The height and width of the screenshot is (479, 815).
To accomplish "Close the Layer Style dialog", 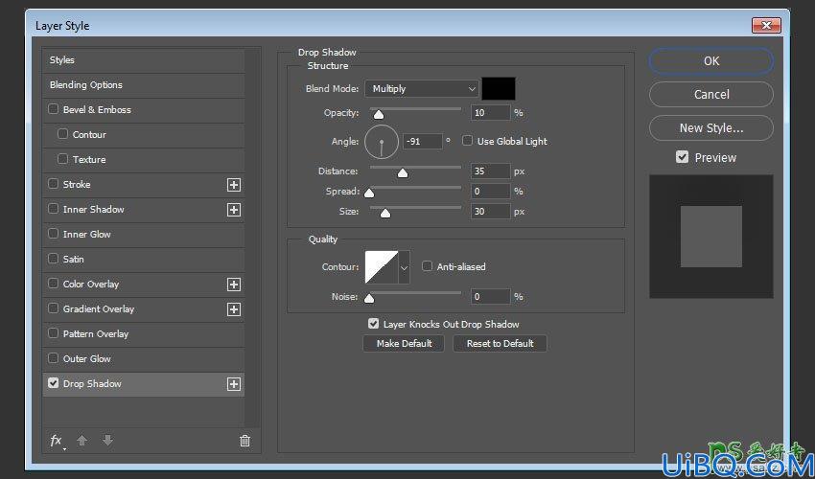I will click(766, 25).
